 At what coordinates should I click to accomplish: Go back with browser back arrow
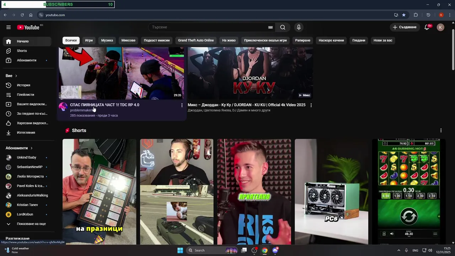click(x=5, y=15)
